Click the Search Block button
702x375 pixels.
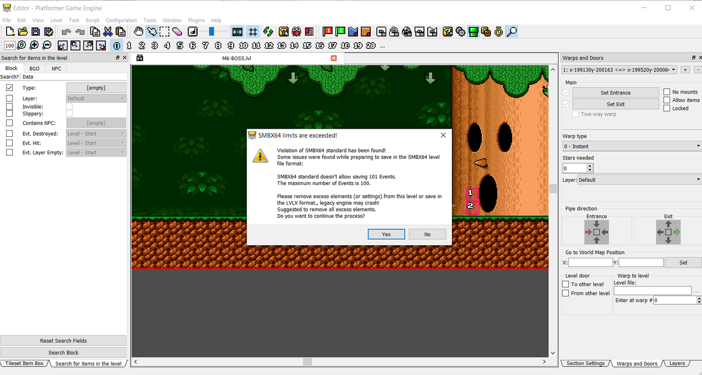click(63, 353)
